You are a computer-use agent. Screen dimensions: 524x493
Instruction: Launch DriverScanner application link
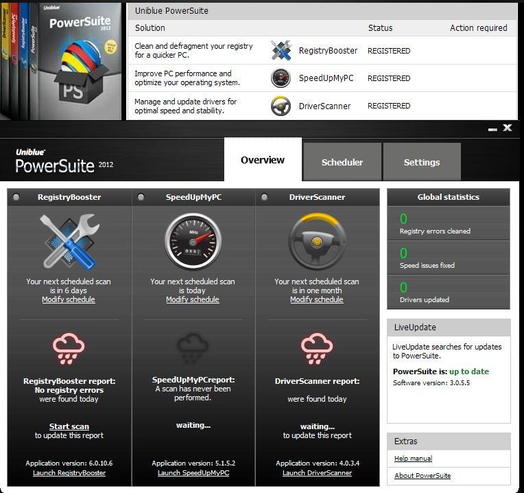click(x=317, y=473)
